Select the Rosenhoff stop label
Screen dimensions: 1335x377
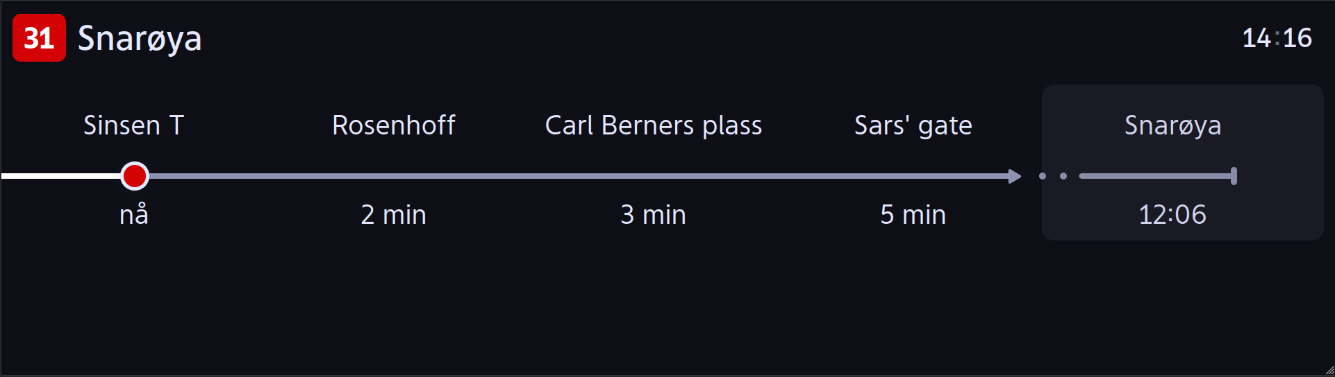coord(394,125)
